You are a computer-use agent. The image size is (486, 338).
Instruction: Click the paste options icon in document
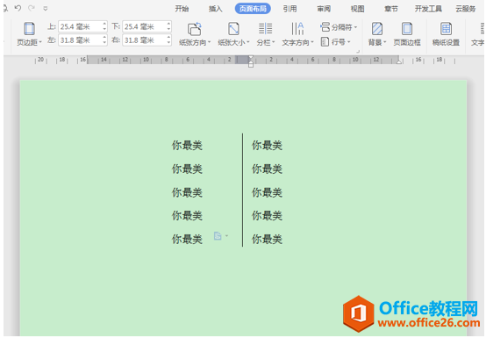218,236
